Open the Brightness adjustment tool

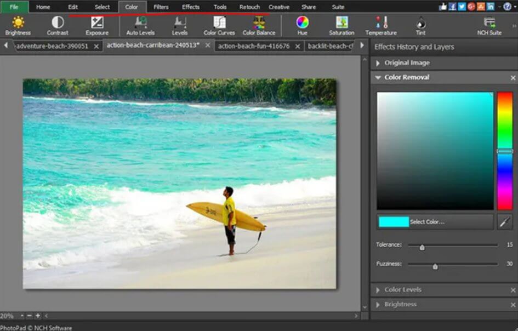[18, 26]
